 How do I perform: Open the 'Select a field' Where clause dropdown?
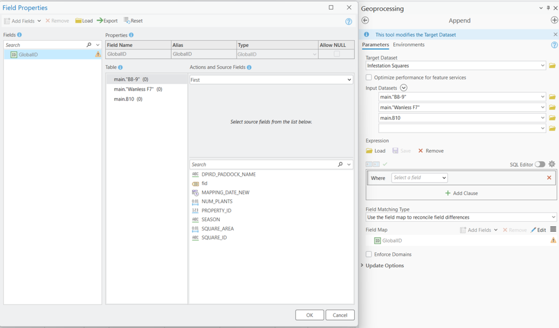click(x=420, y=177)
